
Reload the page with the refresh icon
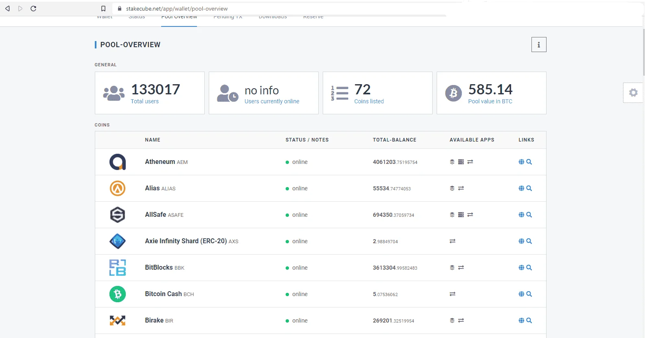(x=33, y=9)
